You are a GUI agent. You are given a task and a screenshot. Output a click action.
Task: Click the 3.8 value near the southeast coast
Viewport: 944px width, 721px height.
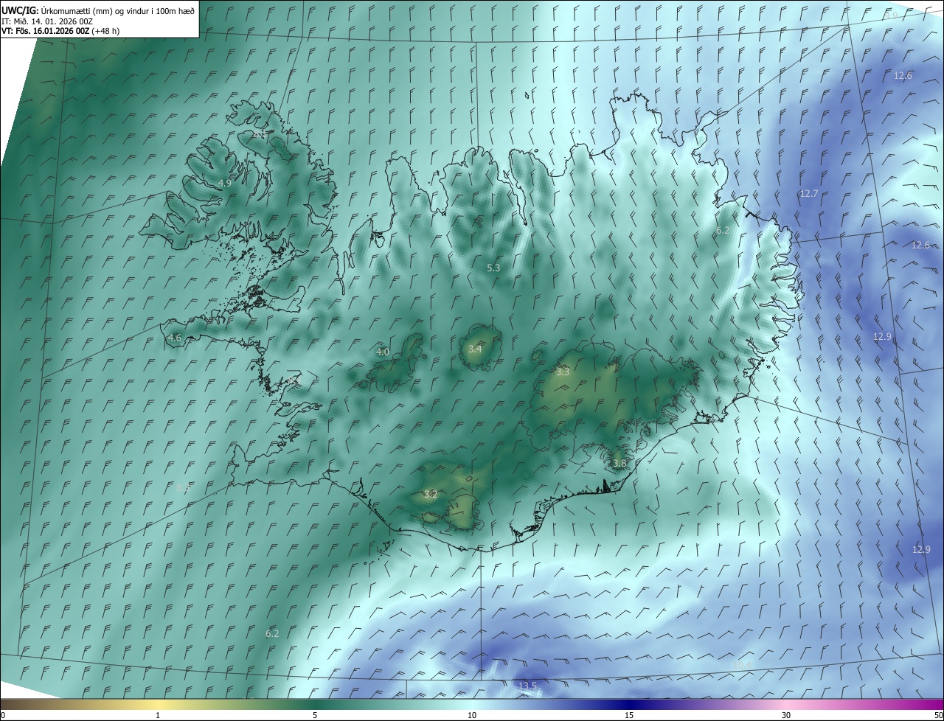pos(619,464)
